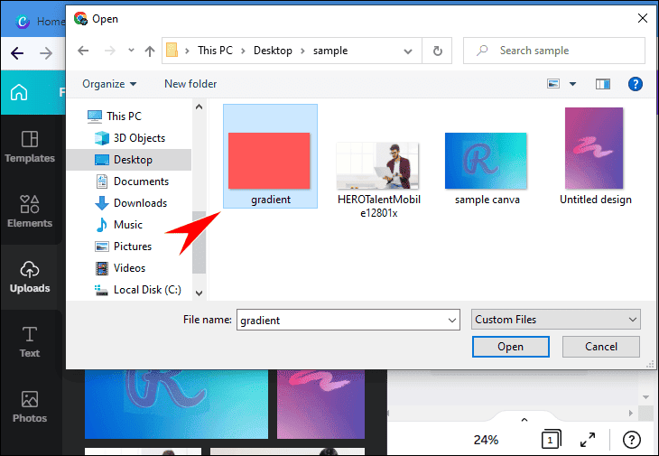659x456 pixels.
Task: Open Uploads in Canva sidebar
Action: tap(30, 276)
